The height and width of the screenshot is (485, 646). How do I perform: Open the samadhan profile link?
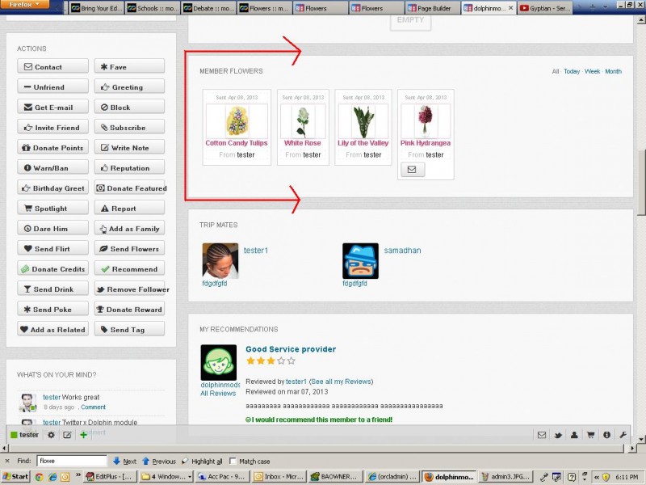pos(402,251)
